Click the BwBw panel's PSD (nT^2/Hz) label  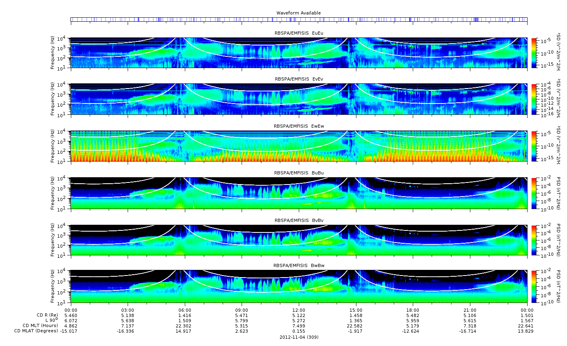pyautogui.click(x=559, y=287)
